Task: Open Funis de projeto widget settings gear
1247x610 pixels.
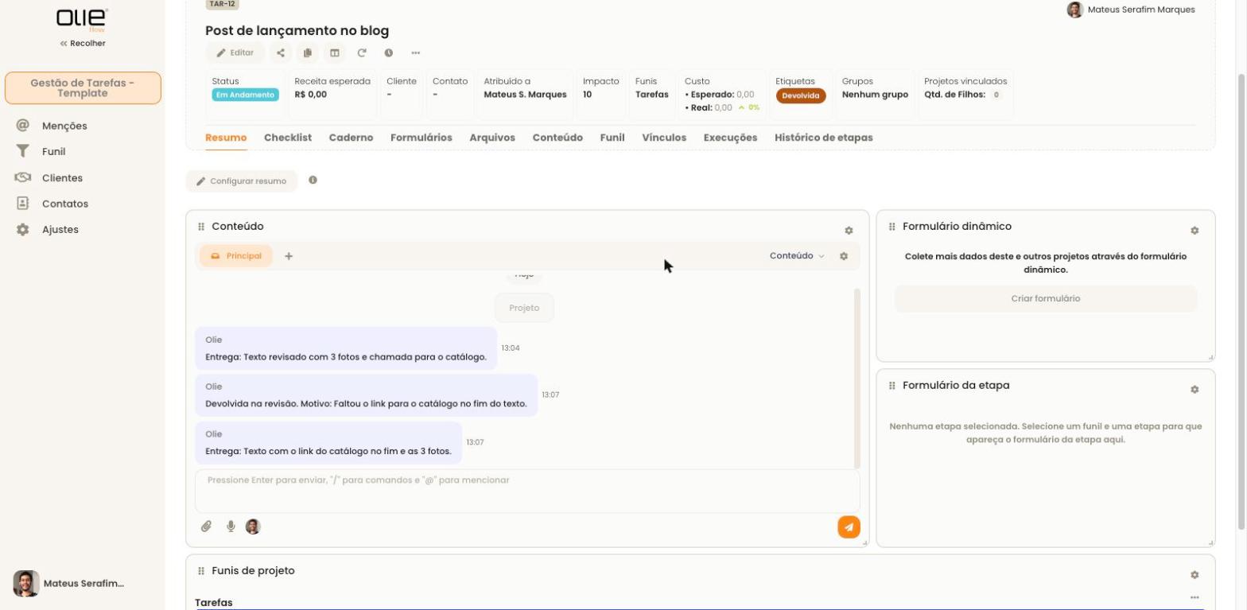Action: click(x=1194, y=575)
